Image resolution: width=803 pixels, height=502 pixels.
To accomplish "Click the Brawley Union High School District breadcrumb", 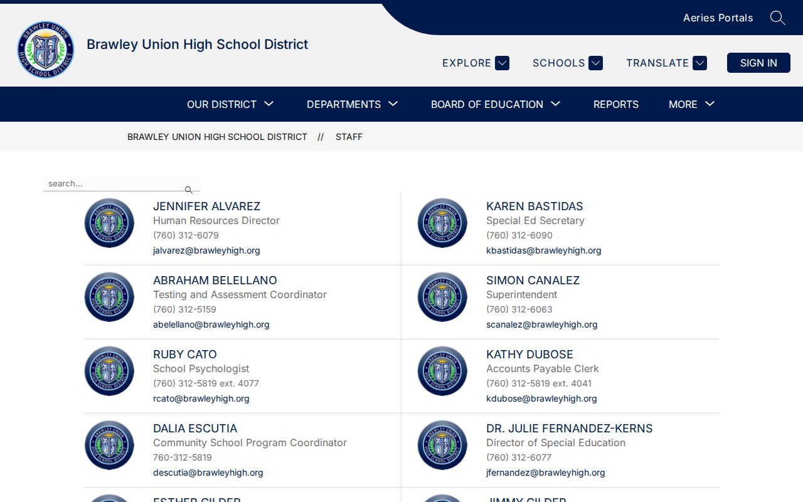I will 217,137.
